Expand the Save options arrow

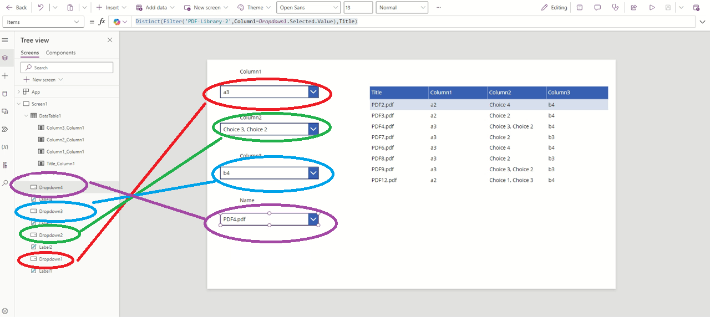681,8
